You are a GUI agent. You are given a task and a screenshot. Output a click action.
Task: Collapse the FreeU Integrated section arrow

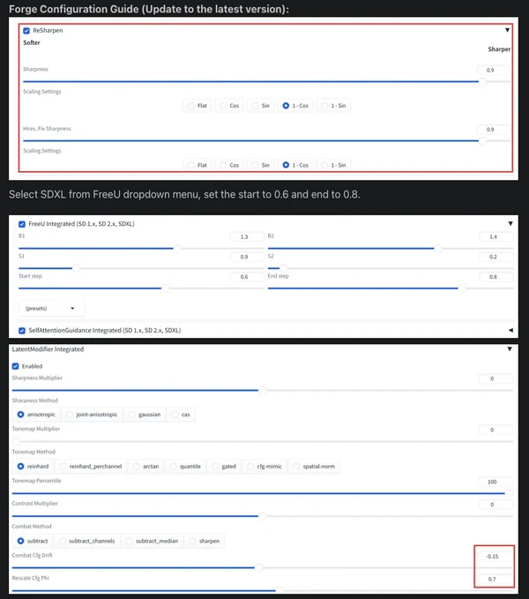(x=510, y=224)
